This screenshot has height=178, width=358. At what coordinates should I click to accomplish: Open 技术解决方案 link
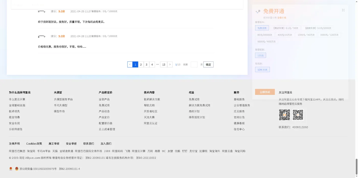coord(152,99)
